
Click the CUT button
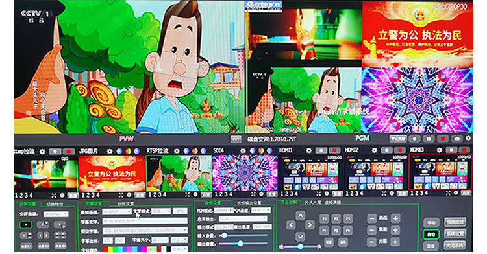[x=236, y=139]
